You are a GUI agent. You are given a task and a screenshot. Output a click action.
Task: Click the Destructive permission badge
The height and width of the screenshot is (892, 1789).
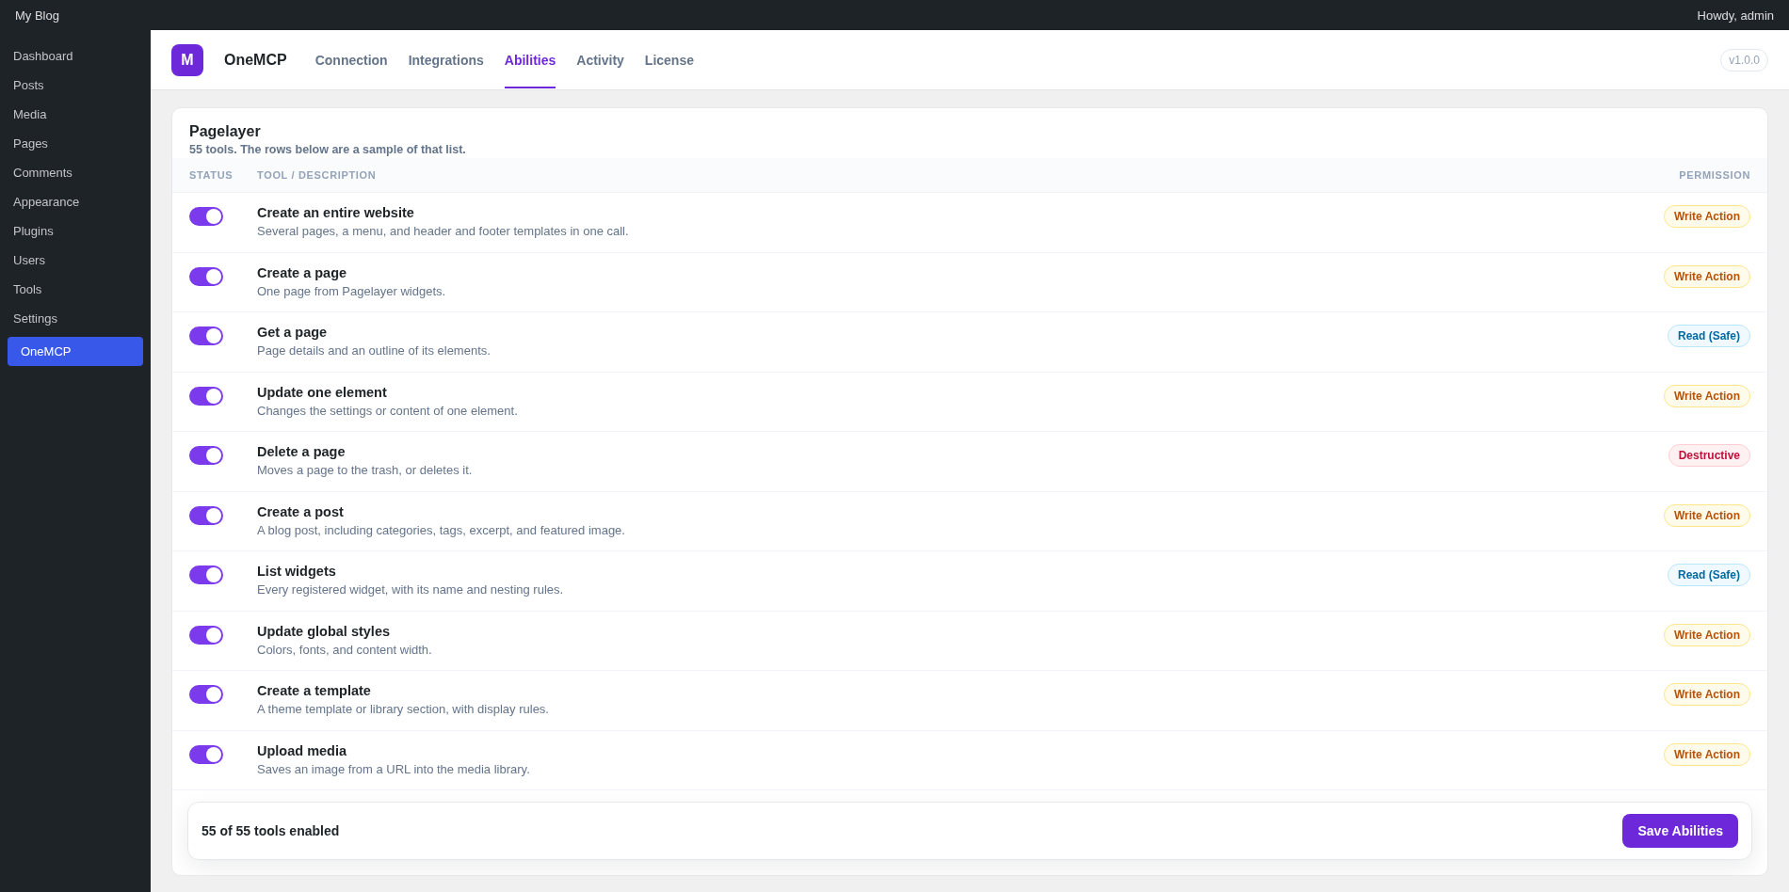click(x=1709, y=455)
